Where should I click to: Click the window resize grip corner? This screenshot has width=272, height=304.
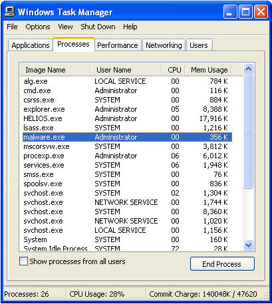coord(265,296)
